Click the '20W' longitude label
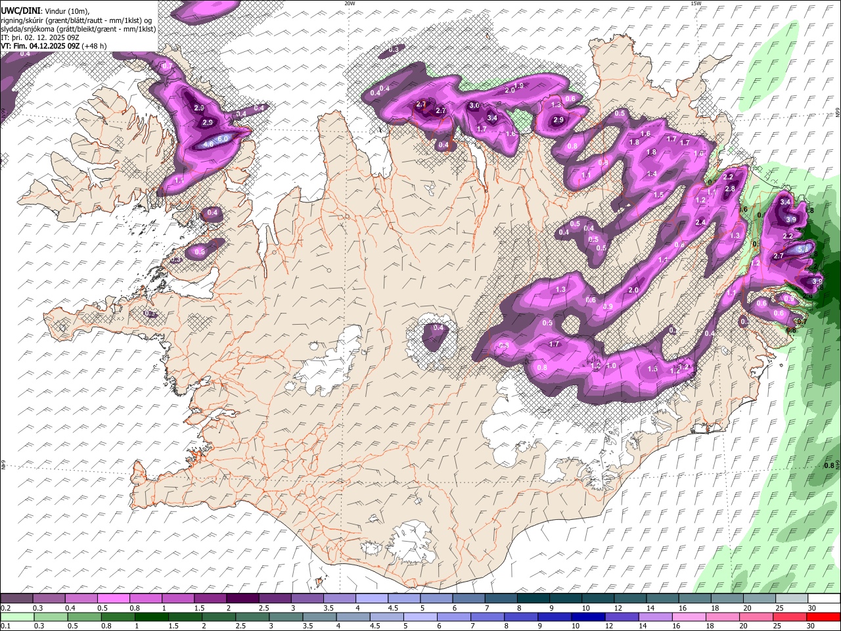 click(350, 3)
